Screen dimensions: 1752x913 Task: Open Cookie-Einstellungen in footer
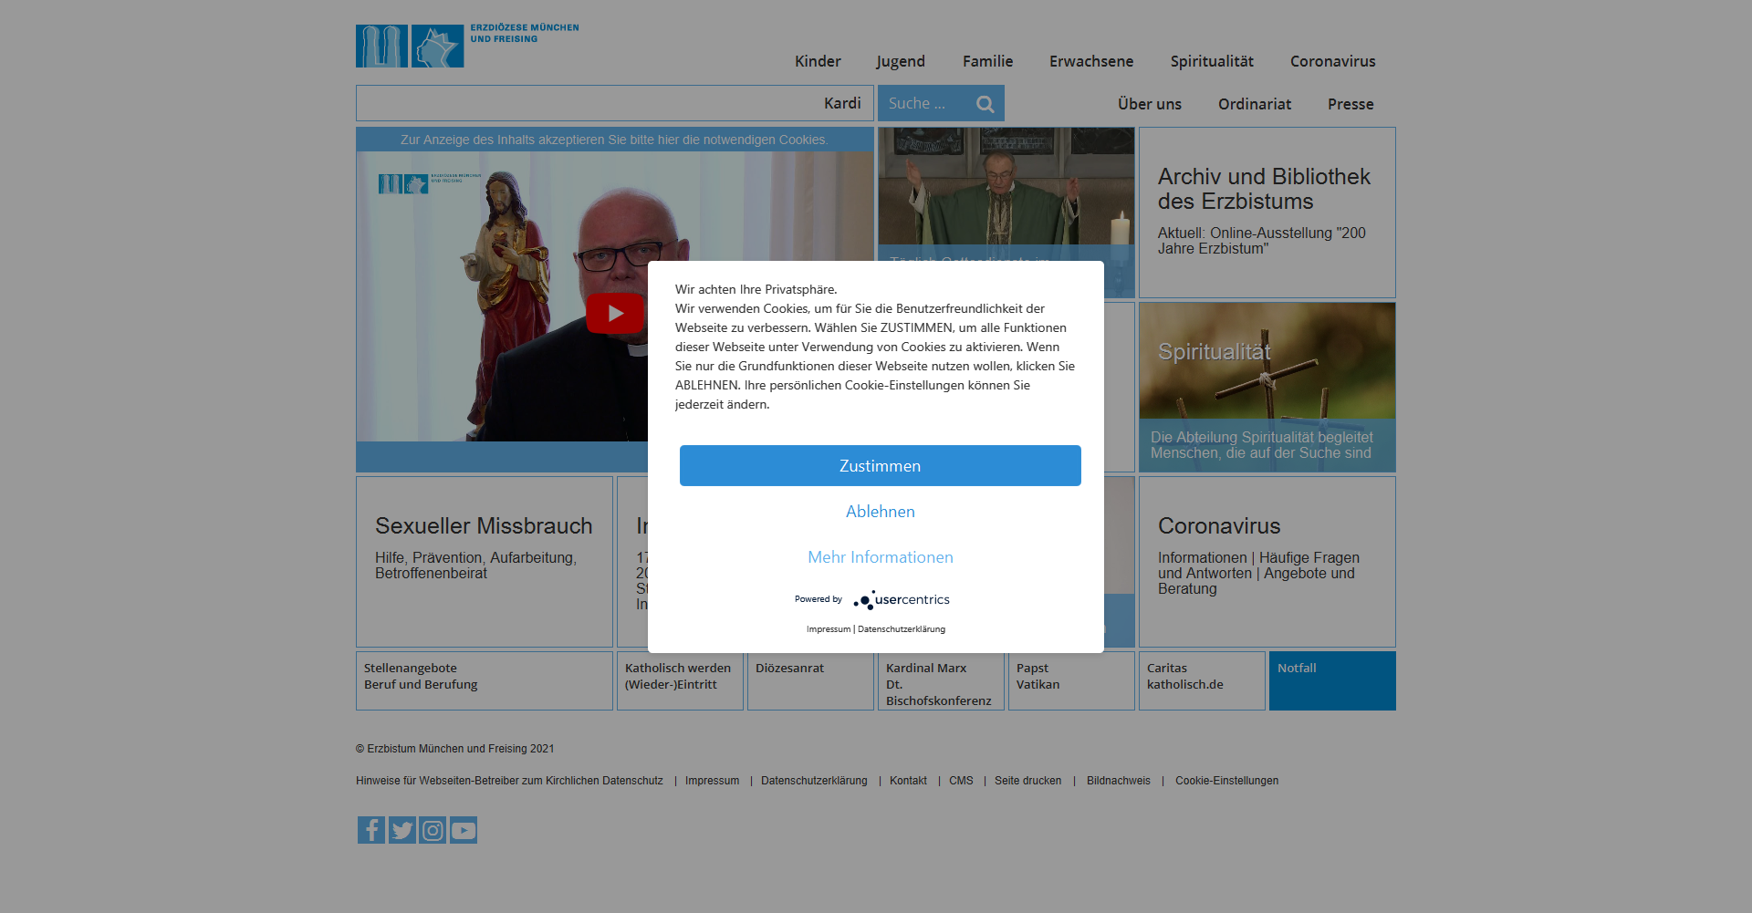coord(1226,781)
